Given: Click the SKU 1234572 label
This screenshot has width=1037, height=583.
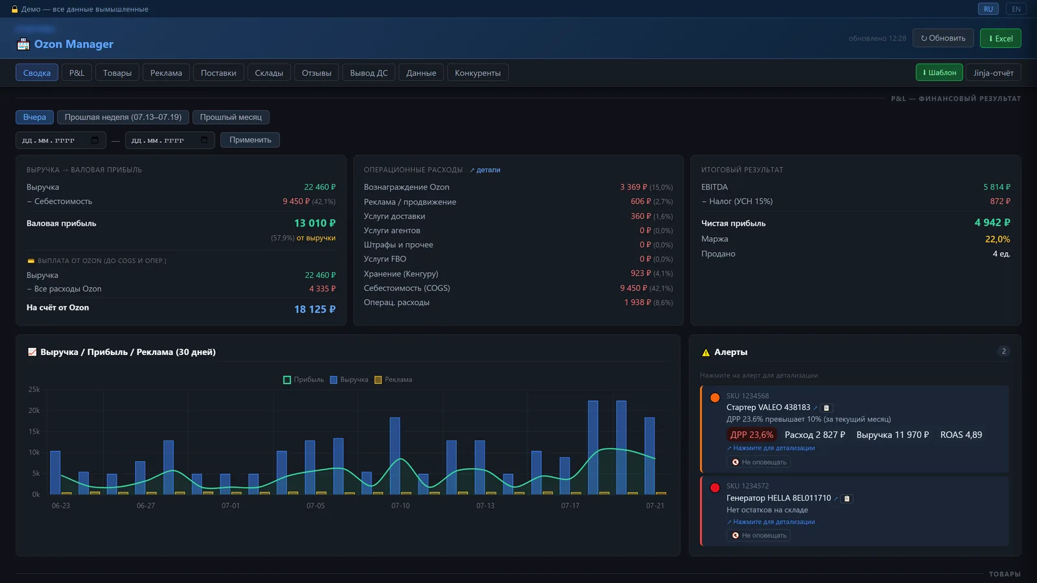Looking at the screenshot, I should tap(748, 486).
